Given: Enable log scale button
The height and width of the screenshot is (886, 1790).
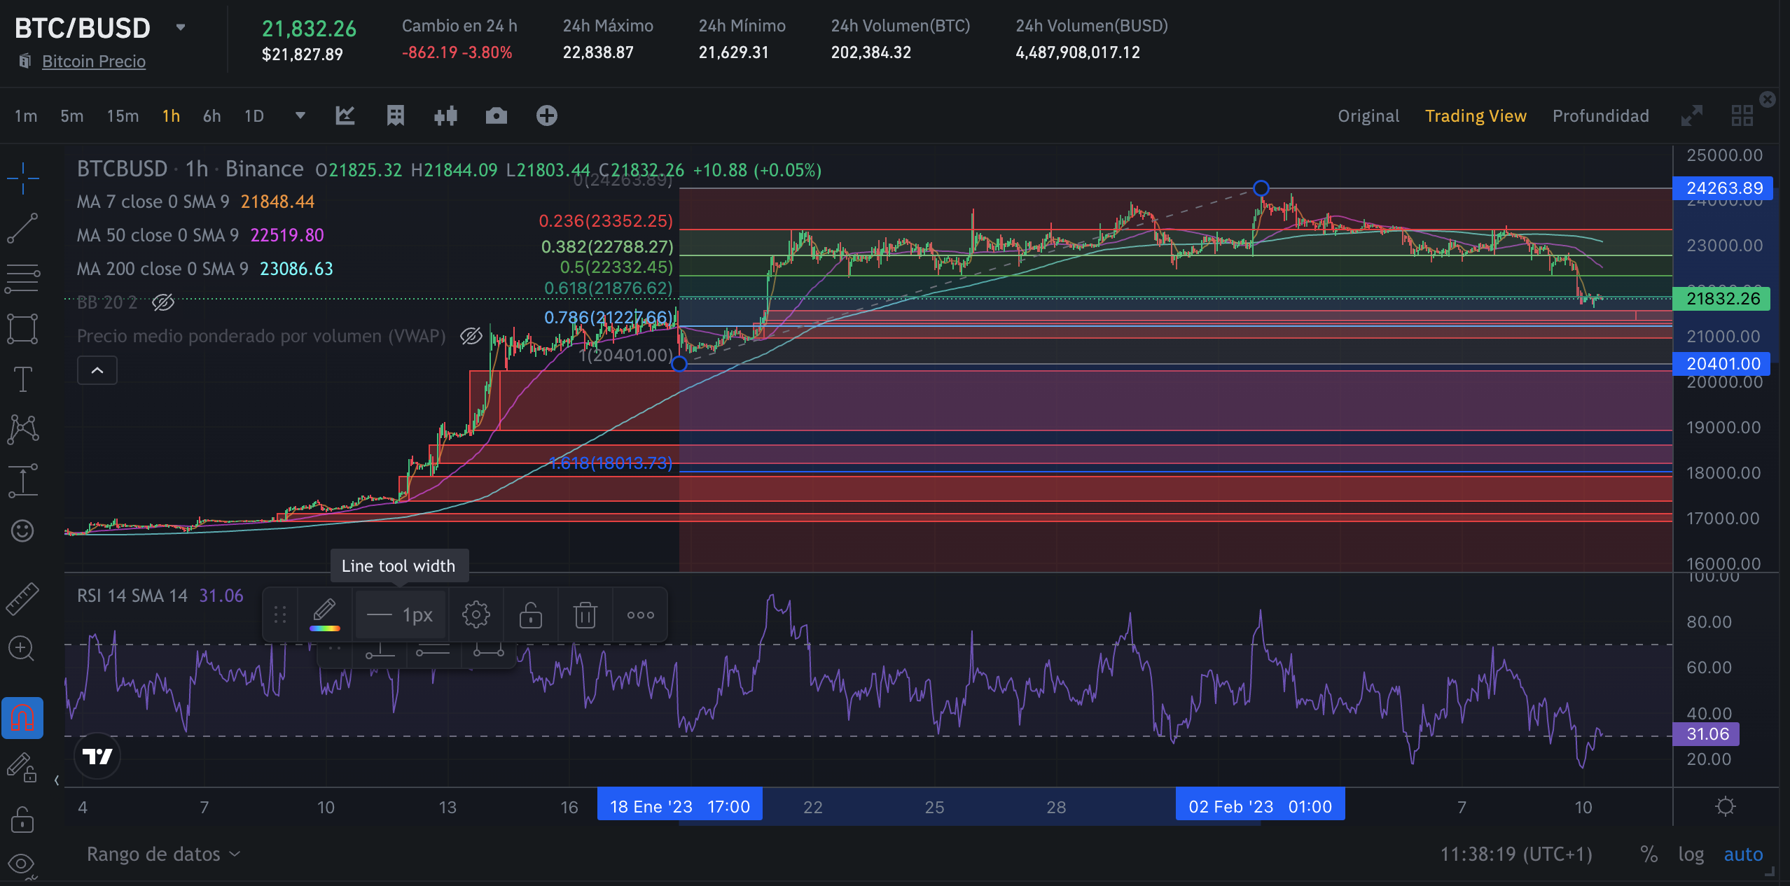Looking at the screenshot, I should [1691, 854].
